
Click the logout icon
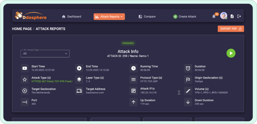point(239,16)
